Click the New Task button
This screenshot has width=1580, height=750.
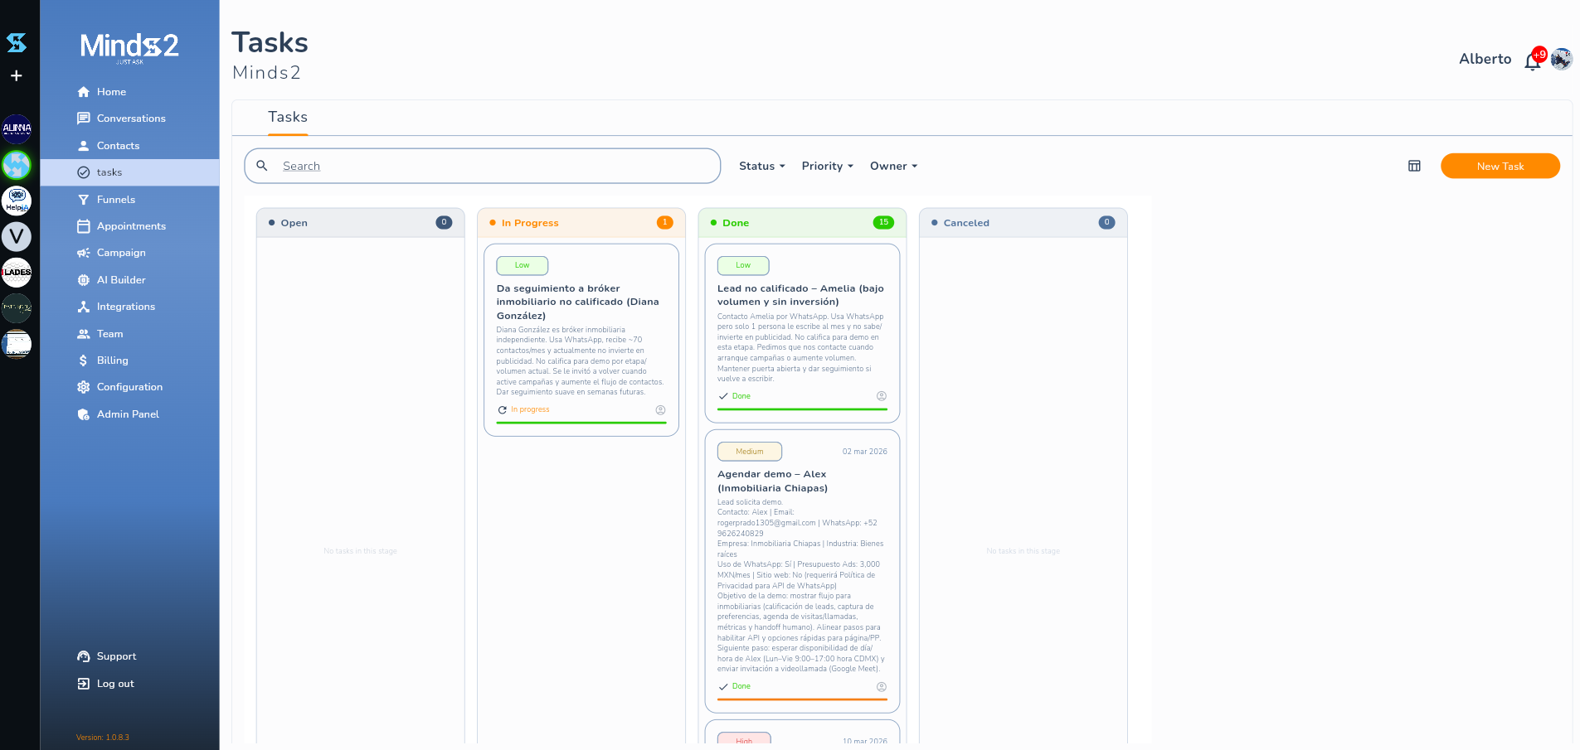(1500, 166)
